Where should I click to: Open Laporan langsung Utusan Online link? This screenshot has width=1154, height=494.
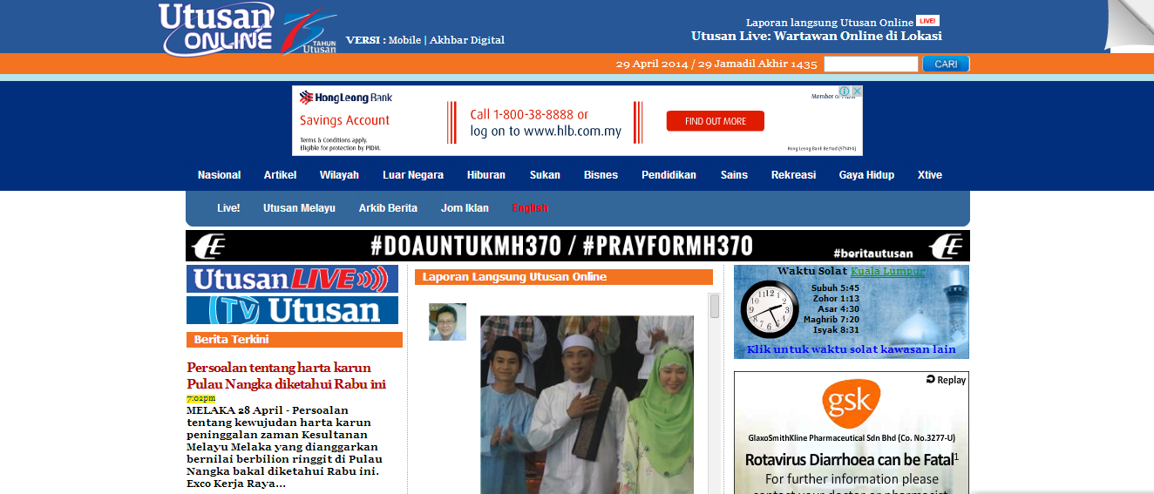(x=830, y=23)
